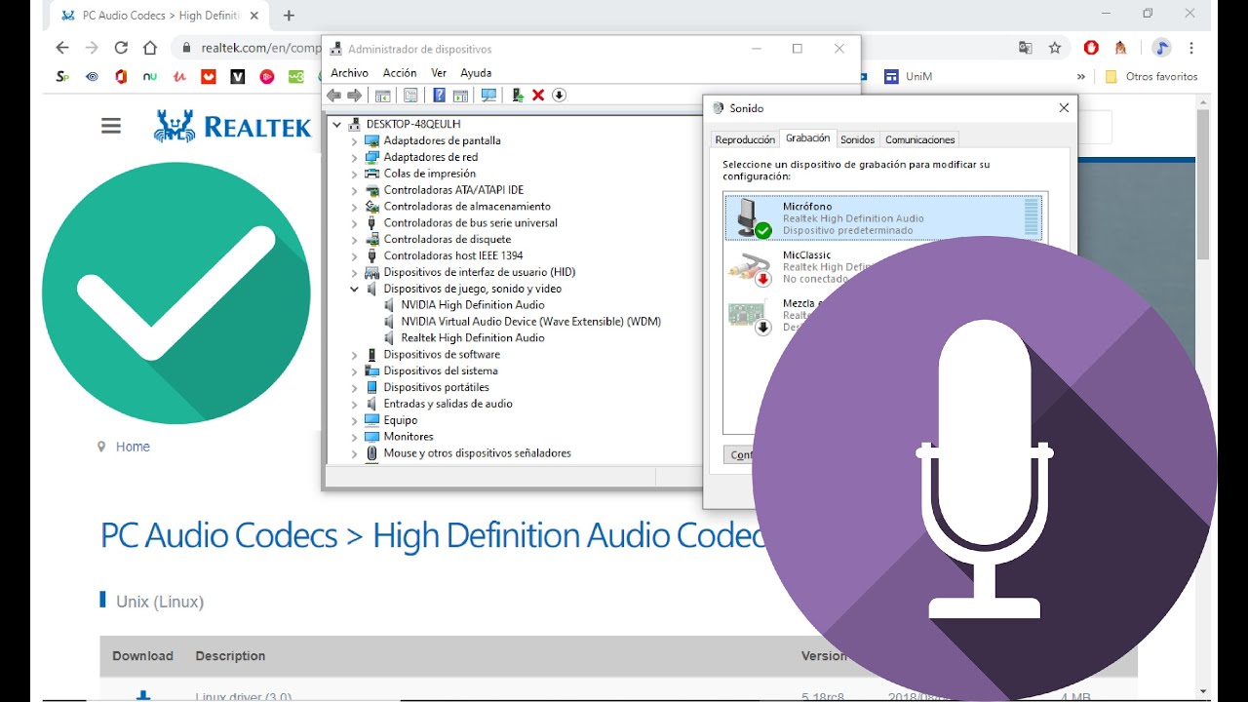Screen dimensions: 1248x702
Task: Expand Adaptadores de pantalla
Action: point(354,140)
